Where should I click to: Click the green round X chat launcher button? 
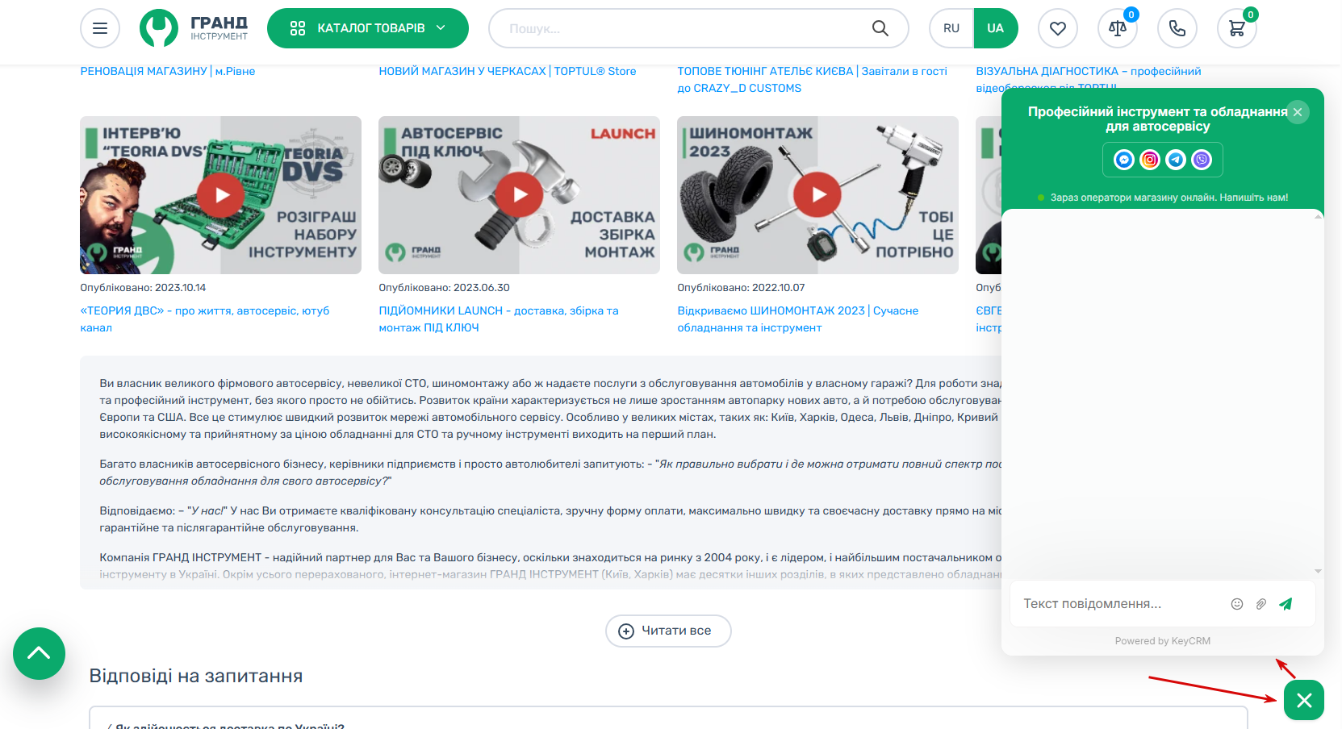[1304, 700]
